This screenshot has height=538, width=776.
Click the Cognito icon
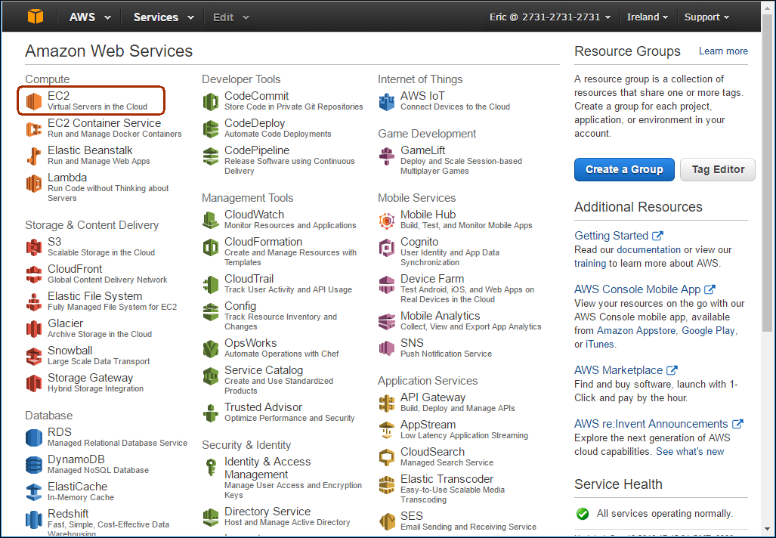387,247
